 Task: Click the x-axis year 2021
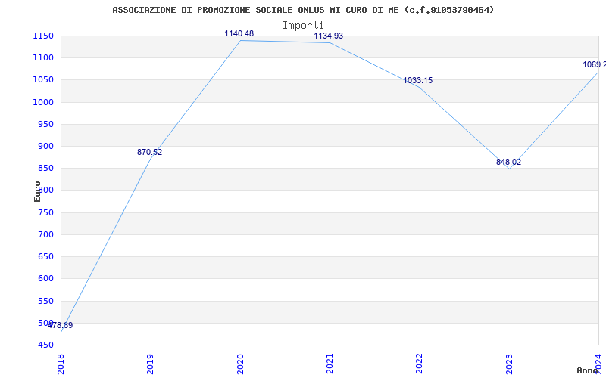pos(330,364)
